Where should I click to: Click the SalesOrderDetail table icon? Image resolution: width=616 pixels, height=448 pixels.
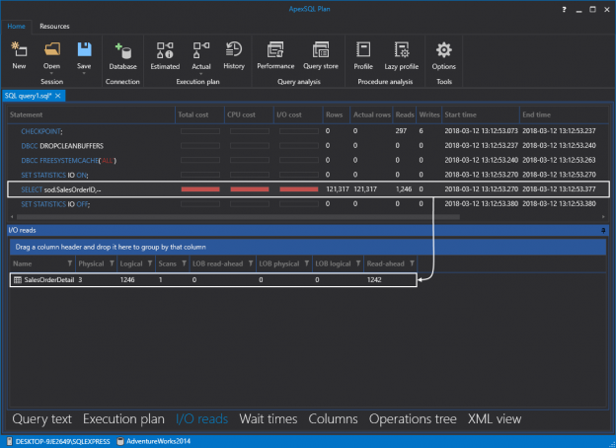[18, 280]
